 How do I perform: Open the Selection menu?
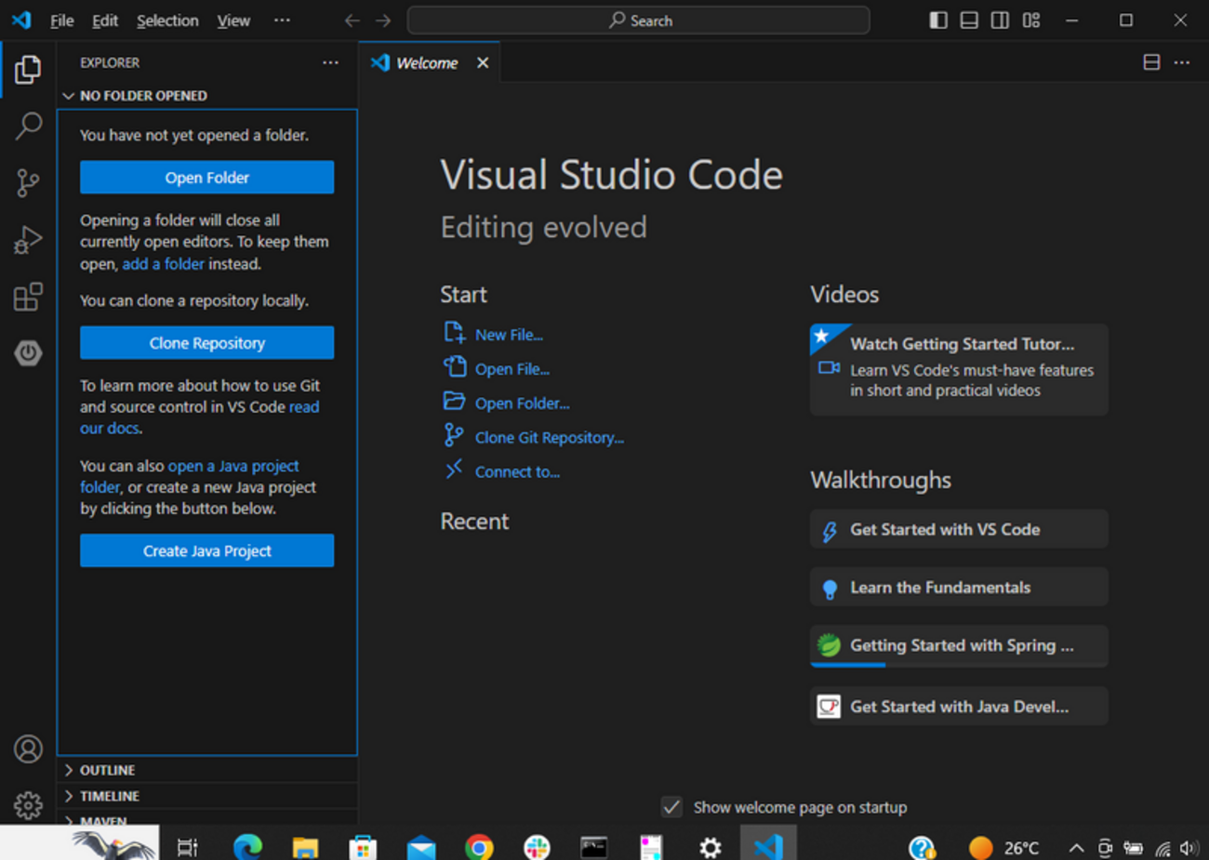click(167, 20)
